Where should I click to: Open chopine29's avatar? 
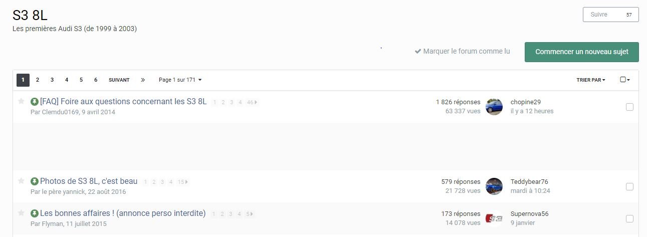494,106
